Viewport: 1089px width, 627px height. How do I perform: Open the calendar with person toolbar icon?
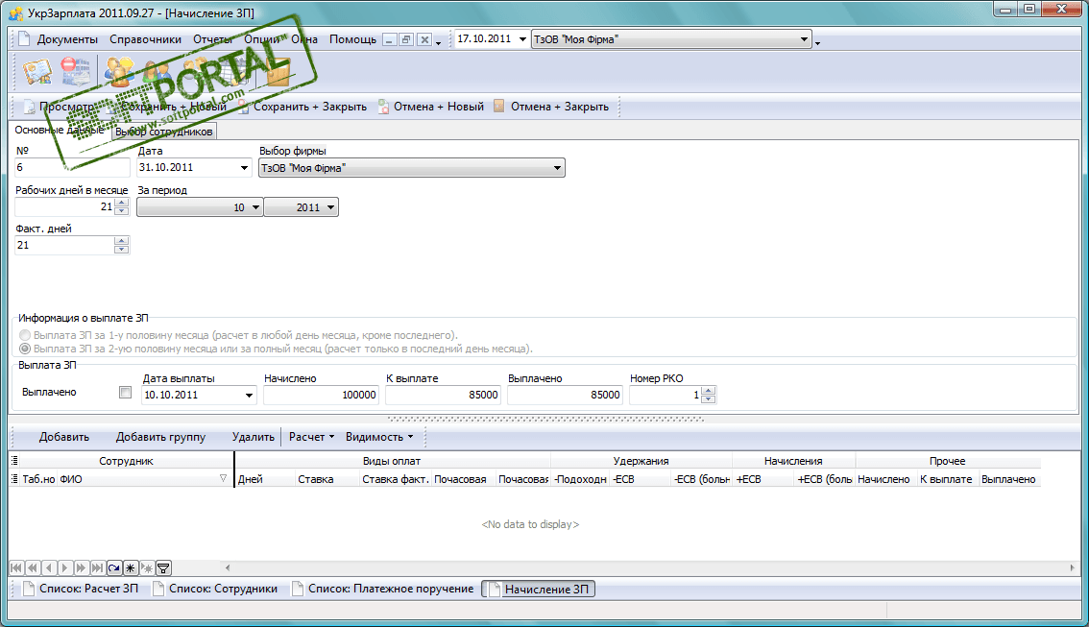click(236, 71)
